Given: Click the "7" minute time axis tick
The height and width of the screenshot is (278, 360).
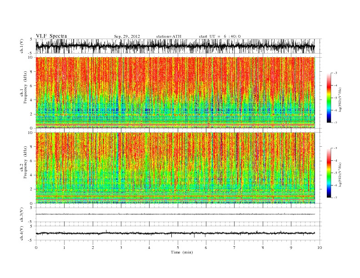Looking at the screenshot, I should point(235,248).
